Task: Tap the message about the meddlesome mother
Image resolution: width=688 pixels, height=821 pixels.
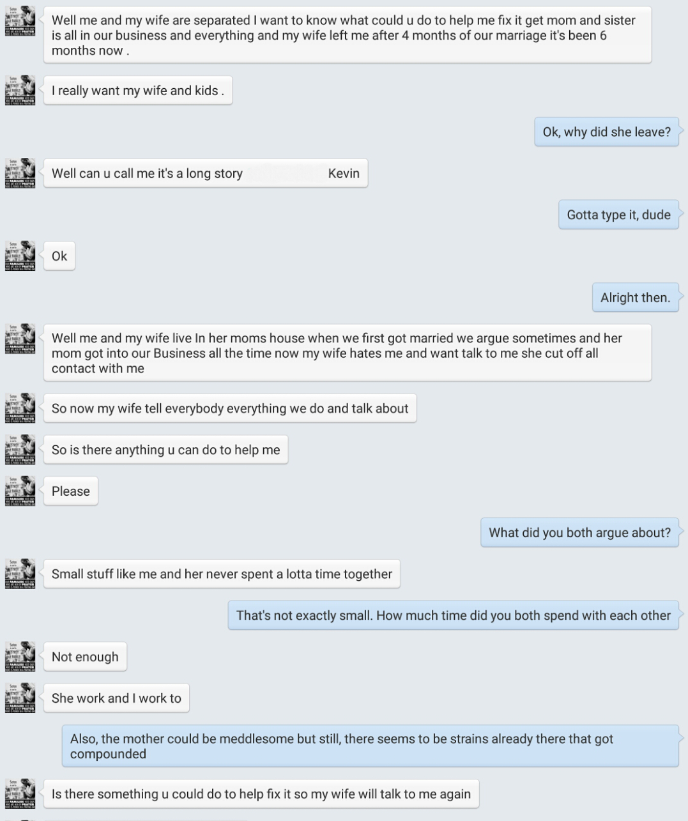Action: [x=370, y=746]
